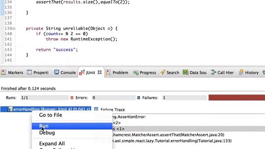Image resolution: width=265 pixels, height=149 pixels.
Task: Click the unreliable method name on line 139
Action: point(75,29)
